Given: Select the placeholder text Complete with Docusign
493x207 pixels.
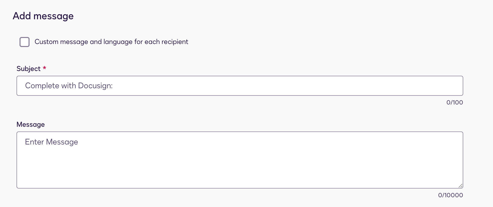Looking at the screenshot, I should tap(68, 85).
